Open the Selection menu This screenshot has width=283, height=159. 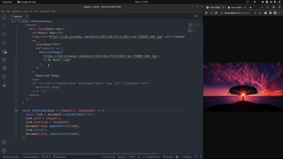[x=16, y=11]
